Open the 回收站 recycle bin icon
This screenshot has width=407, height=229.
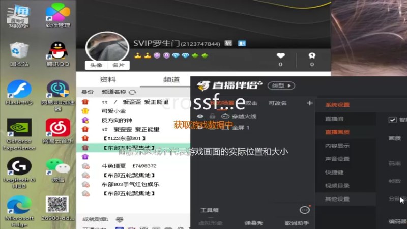19,54
